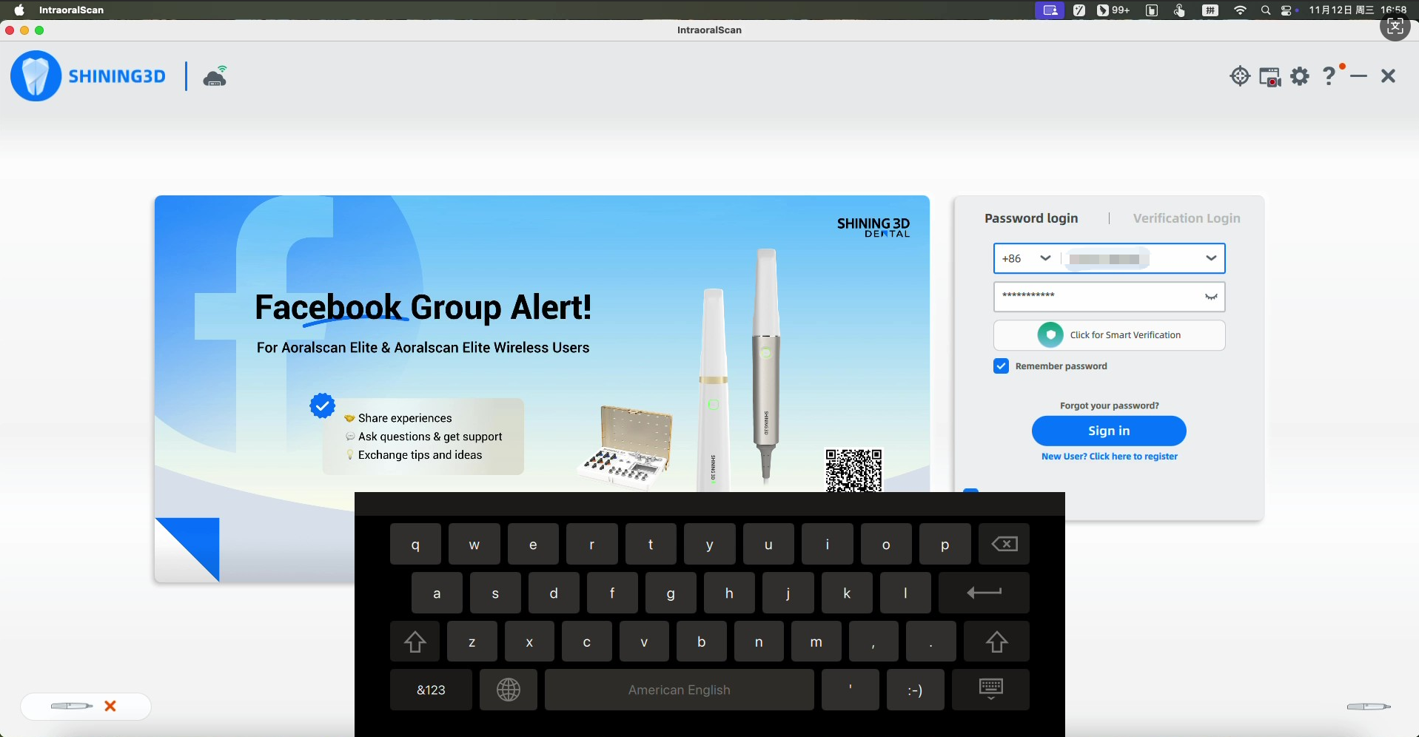The image size is (1419, 737).
Task: Show password with the eye icon
Action: point(1212,297)
